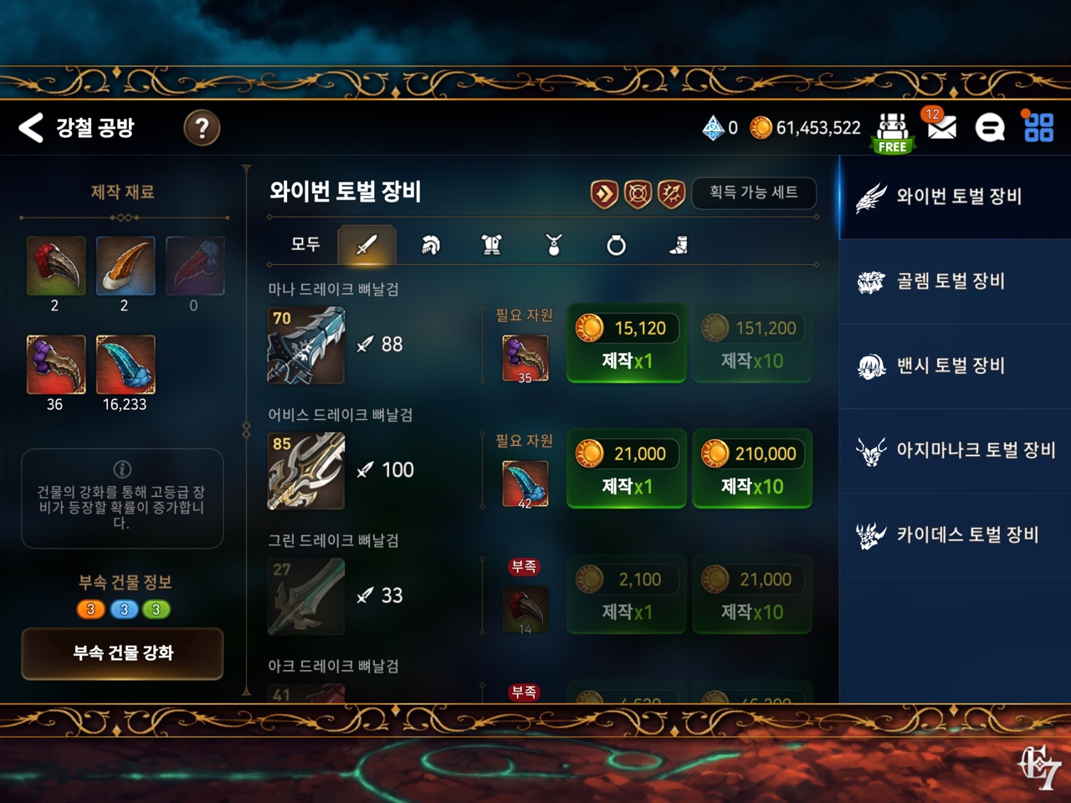Click the 부속 건물 강화 button
This screenshot has width=1071, height=803.
pyautogui.click(x=122, y=653)
